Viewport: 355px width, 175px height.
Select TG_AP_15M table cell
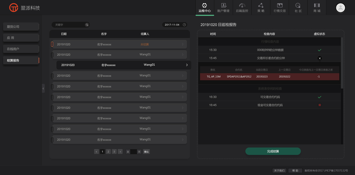[x=214, y=77]
